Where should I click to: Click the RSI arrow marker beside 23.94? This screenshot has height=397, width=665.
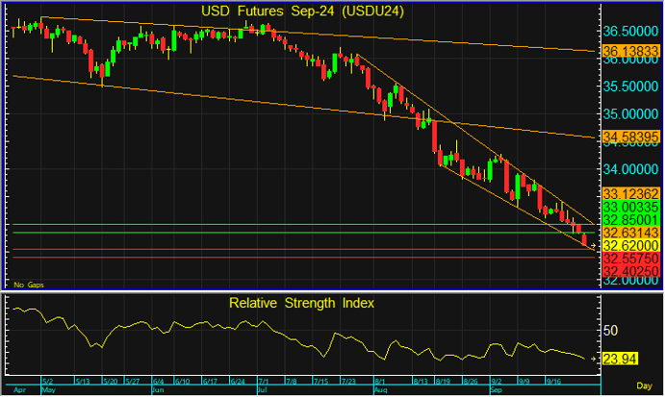[592, 360]
